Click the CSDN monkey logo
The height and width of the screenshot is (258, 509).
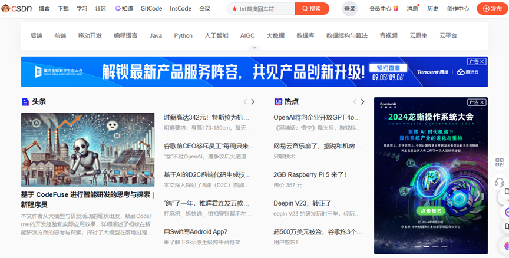point(16,9)
